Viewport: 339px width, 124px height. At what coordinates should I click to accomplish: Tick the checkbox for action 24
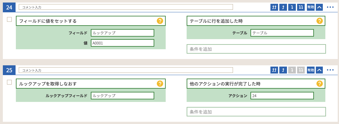[9, 20]
